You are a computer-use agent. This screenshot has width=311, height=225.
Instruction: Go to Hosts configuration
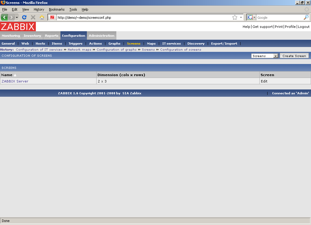[40, 43]
